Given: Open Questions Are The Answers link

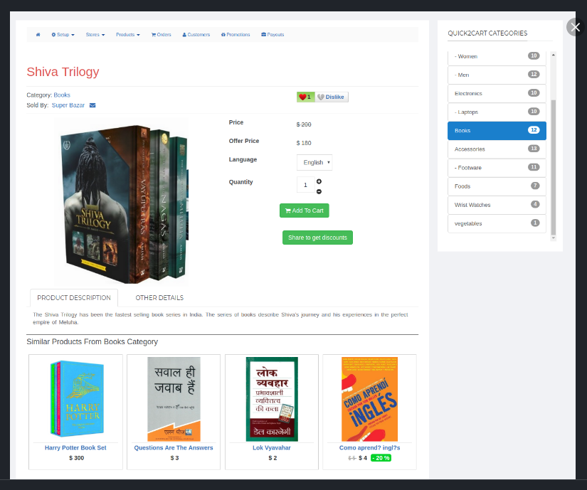Looking at the screenshot, I should click(174, 448).
